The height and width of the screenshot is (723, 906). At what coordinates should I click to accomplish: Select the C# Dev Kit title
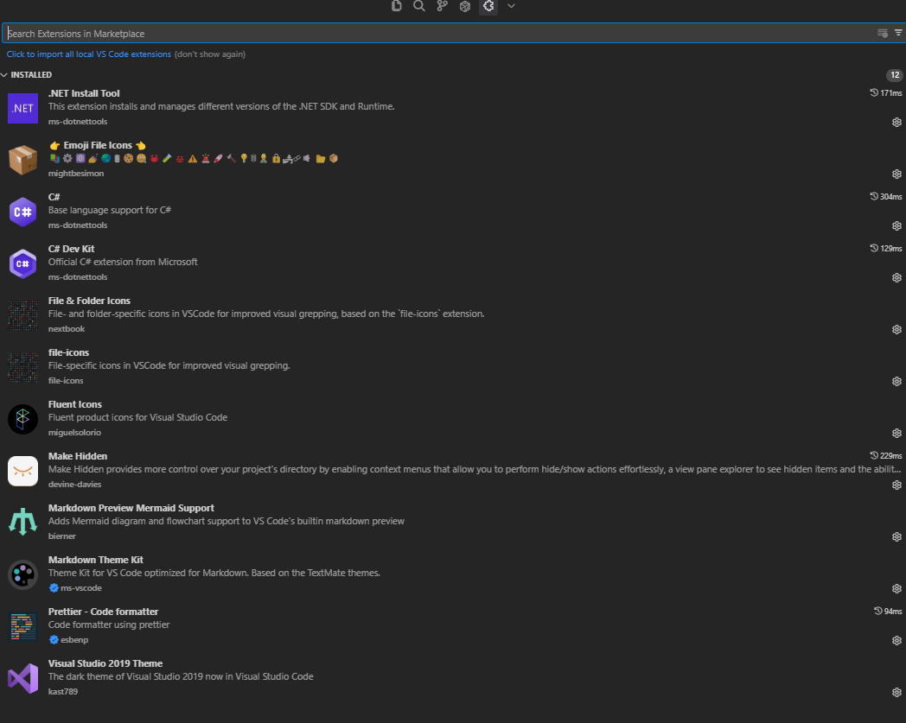coord(71,249)
